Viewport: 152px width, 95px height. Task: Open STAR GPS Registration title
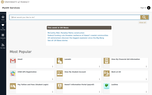27,72
